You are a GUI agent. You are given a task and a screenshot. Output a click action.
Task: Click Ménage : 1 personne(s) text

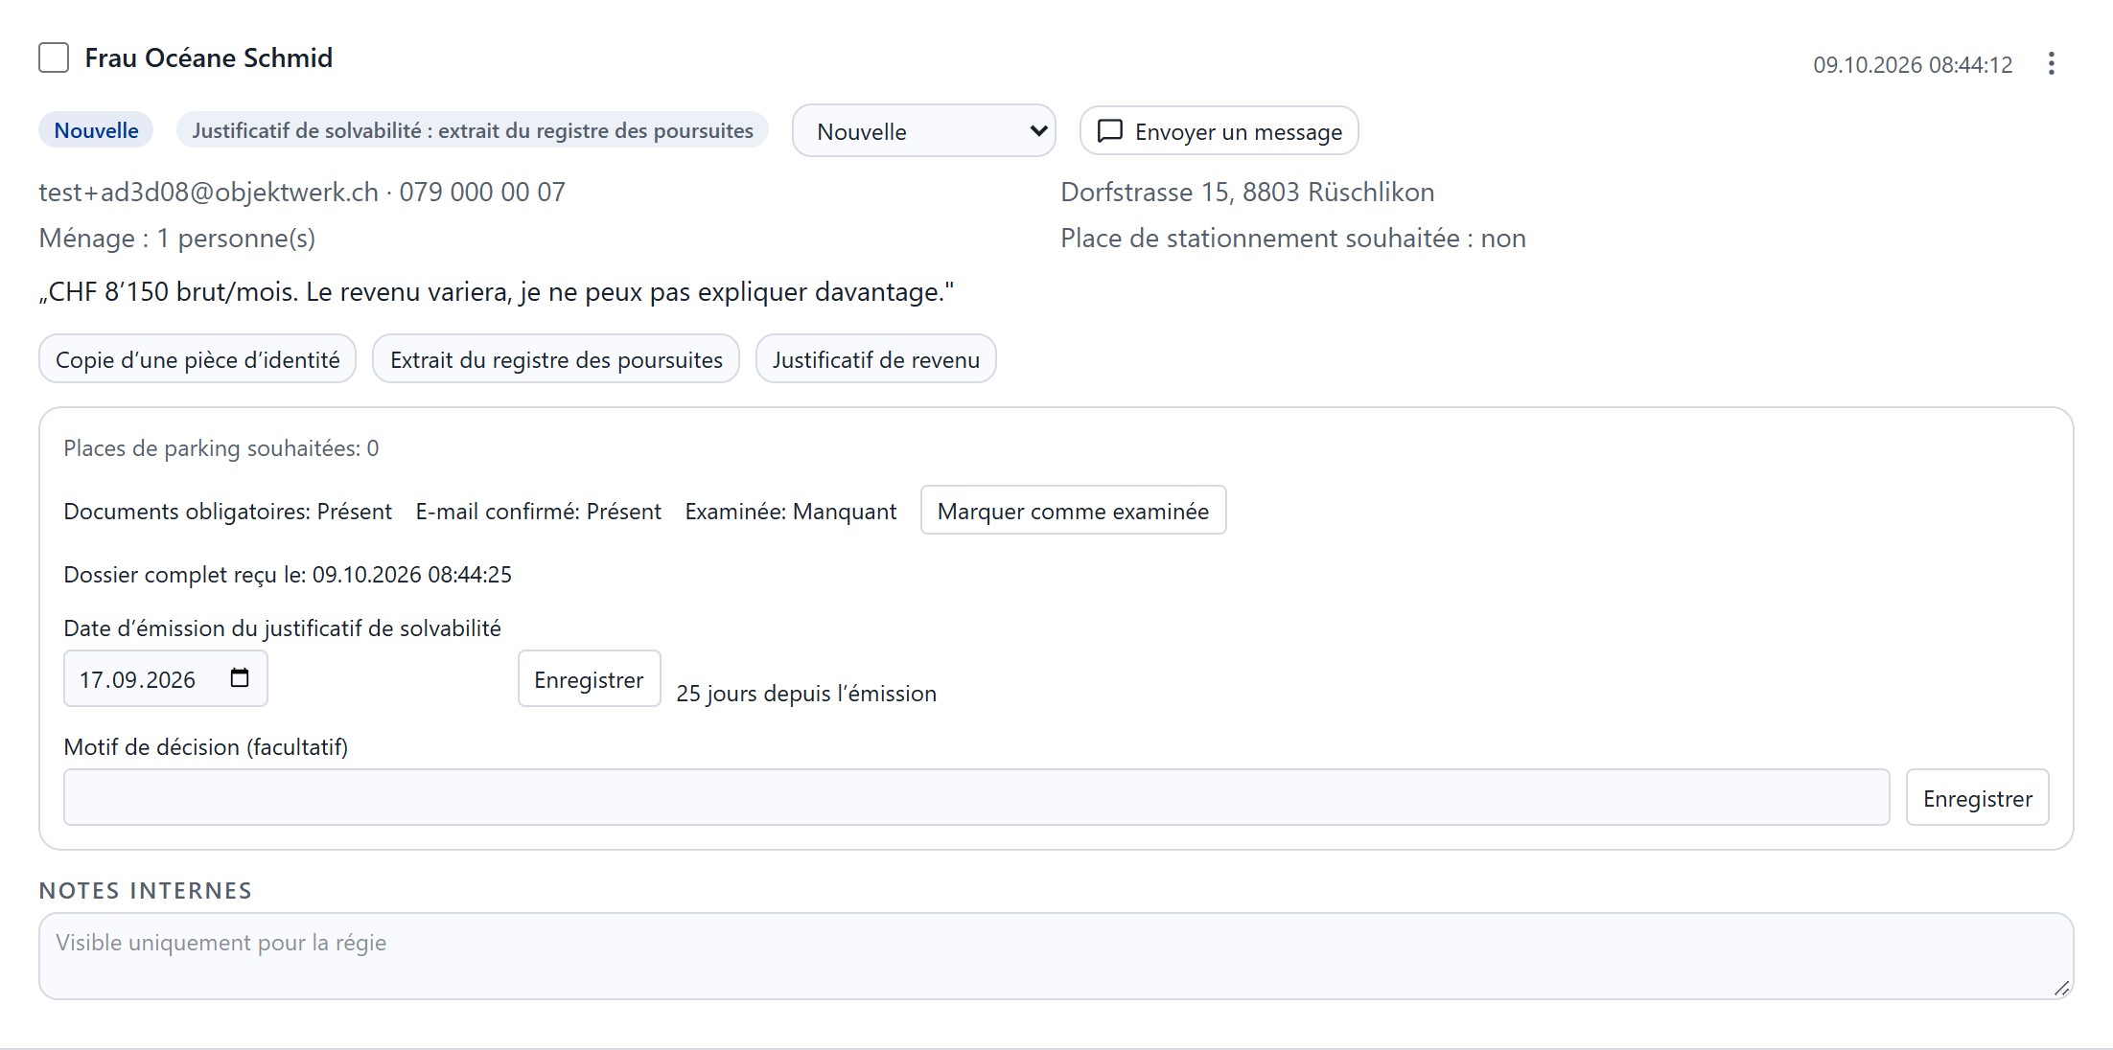(177, 238)
